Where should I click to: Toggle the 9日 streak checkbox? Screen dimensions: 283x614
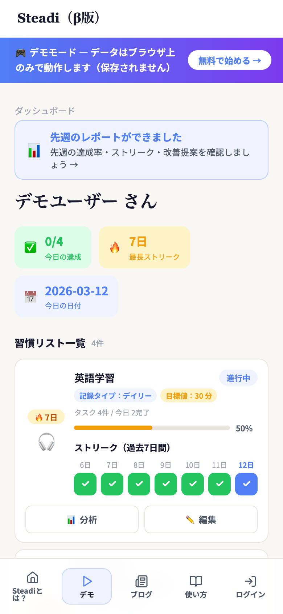pyautogui.click(x=166, y=484)
